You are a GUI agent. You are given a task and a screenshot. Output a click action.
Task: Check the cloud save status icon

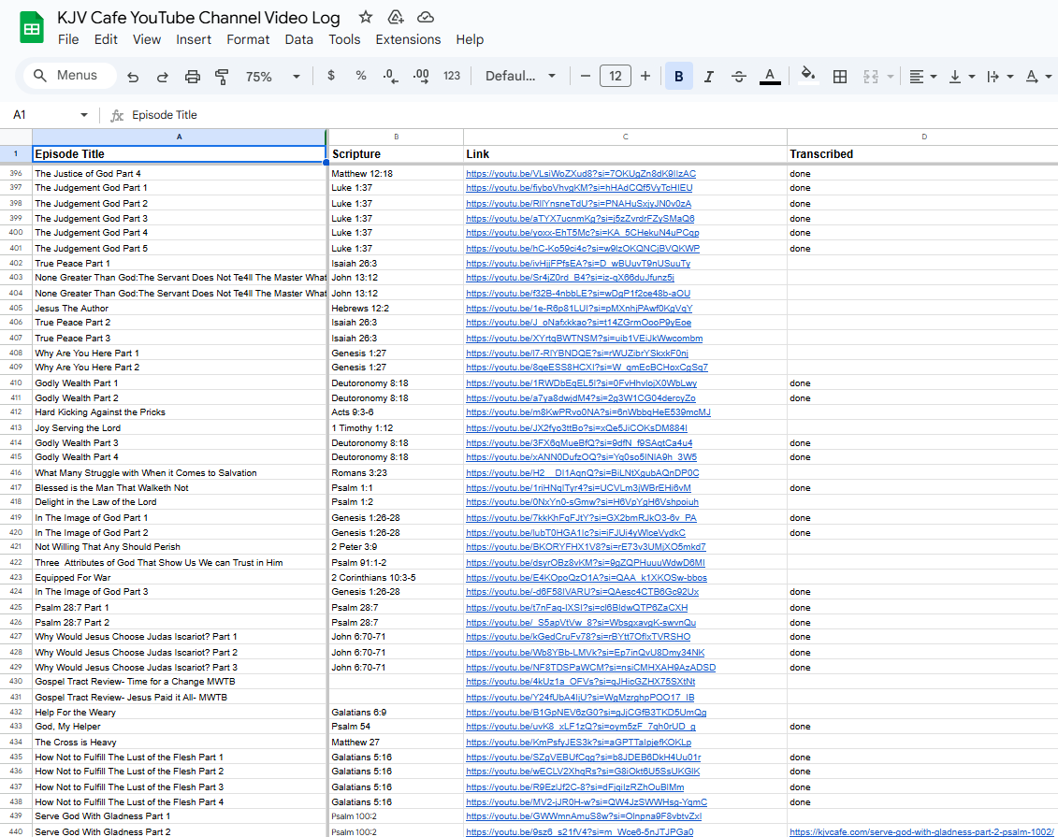(x=425, y=17)
